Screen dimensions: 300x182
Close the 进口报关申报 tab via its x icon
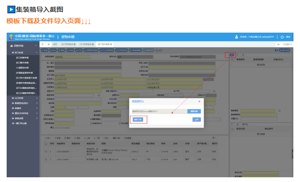111,44
